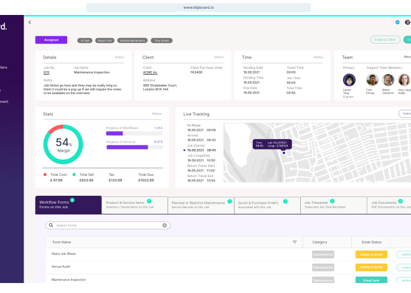Open the Maintenance Inspection form row
This screenshot has width=411, height=293.
pos(228,279)
